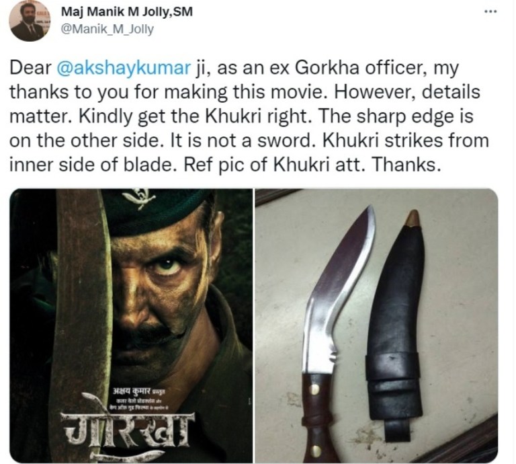The image size is (516, 464).
Task: Click the brass tip of the scabbard
Action: [413, 219]
